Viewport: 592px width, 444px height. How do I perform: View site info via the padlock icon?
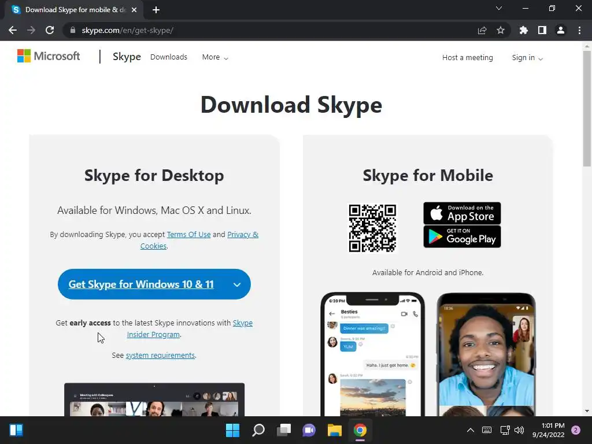coord(73,30)
